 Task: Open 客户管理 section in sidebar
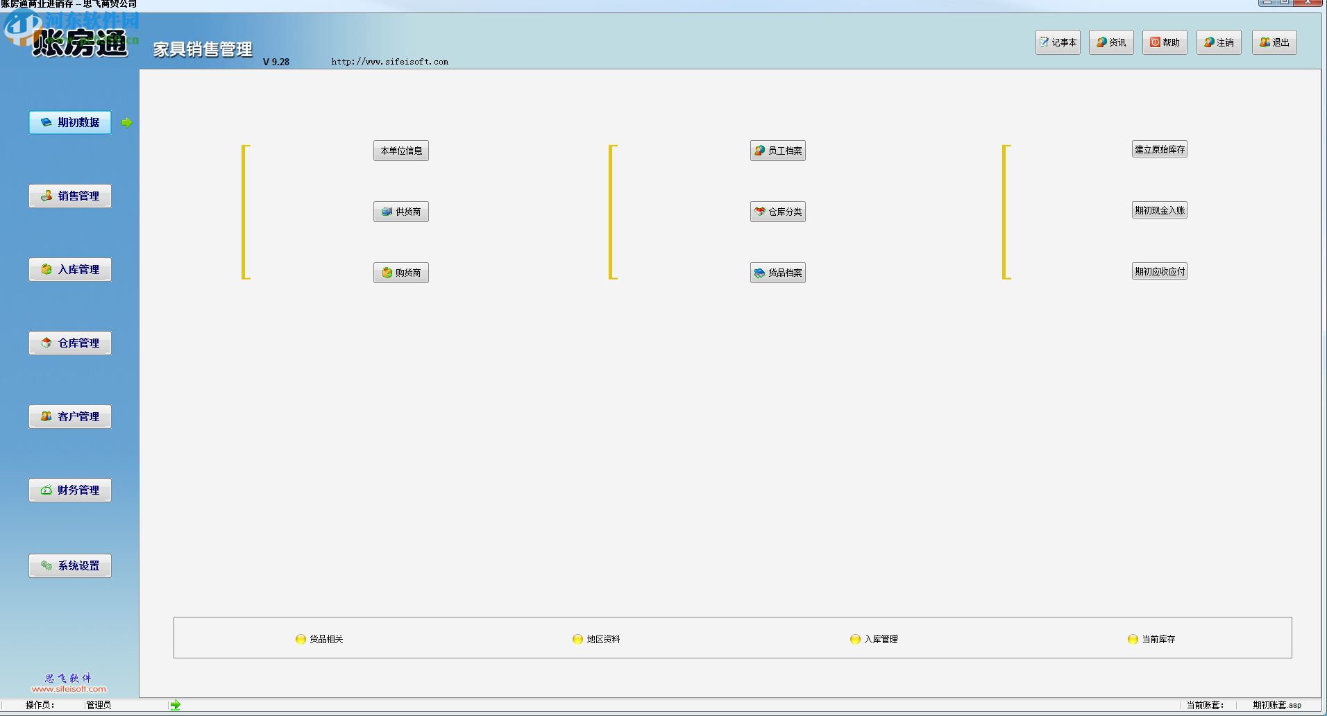(70, 416)
